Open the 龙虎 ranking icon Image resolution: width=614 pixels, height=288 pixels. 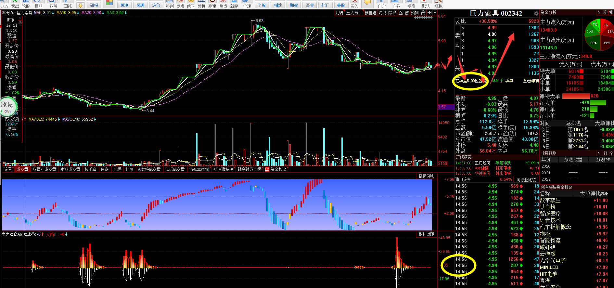[x=180, y=4]
